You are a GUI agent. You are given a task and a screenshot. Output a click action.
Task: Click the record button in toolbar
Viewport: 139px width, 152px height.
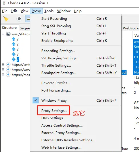point(19,19)
